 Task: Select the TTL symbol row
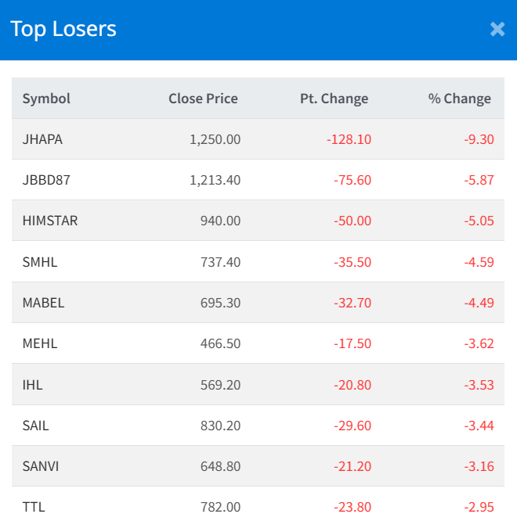(34, 506)
